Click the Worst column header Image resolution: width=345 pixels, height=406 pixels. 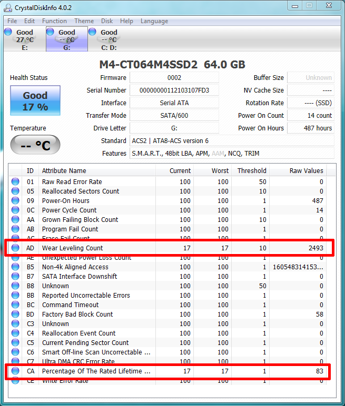(212, 170)
